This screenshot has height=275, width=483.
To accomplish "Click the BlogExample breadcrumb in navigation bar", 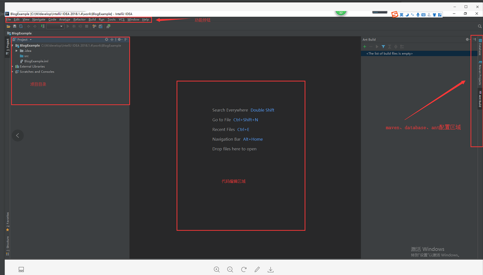I will click(19, 33).
